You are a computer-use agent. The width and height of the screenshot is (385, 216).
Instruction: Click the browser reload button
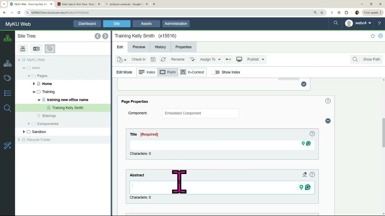point(19,13)
